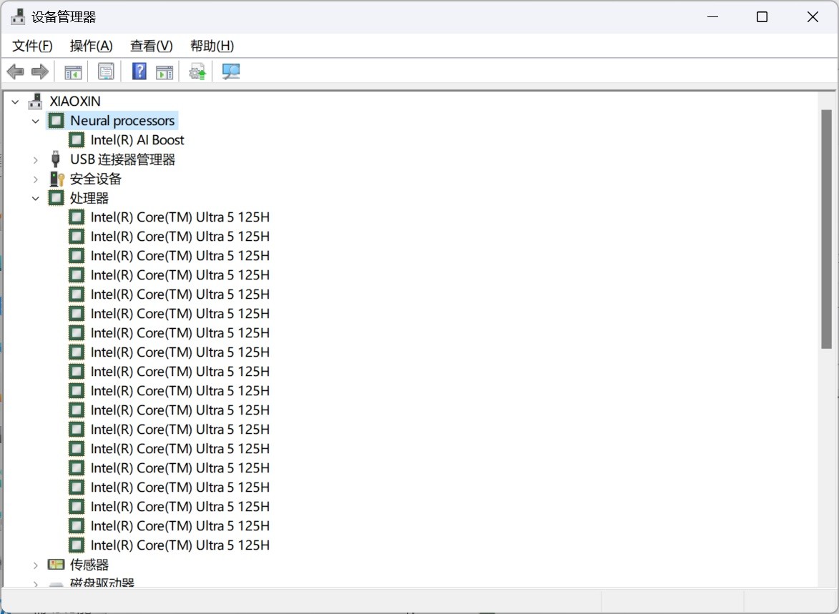Select the USB 连接器管理器 label
The image size is (839, 614).
click(122, 159)
